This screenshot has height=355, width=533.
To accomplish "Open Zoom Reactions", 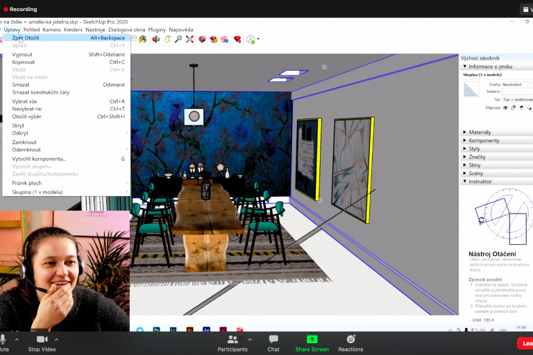I will click(351, 343).
